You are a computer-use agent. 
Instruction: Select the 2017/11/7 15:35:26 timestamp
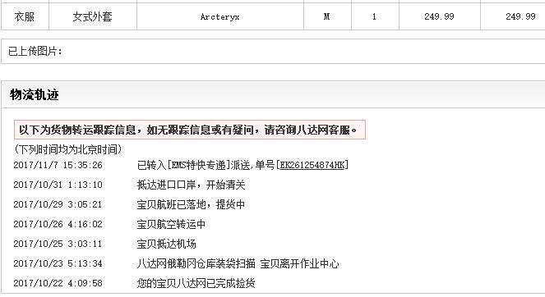point(58,165)
